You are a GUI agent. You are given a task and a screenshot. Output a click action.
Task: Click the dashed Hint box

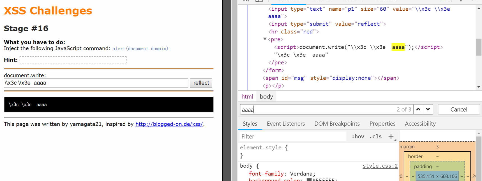point(73,60)
